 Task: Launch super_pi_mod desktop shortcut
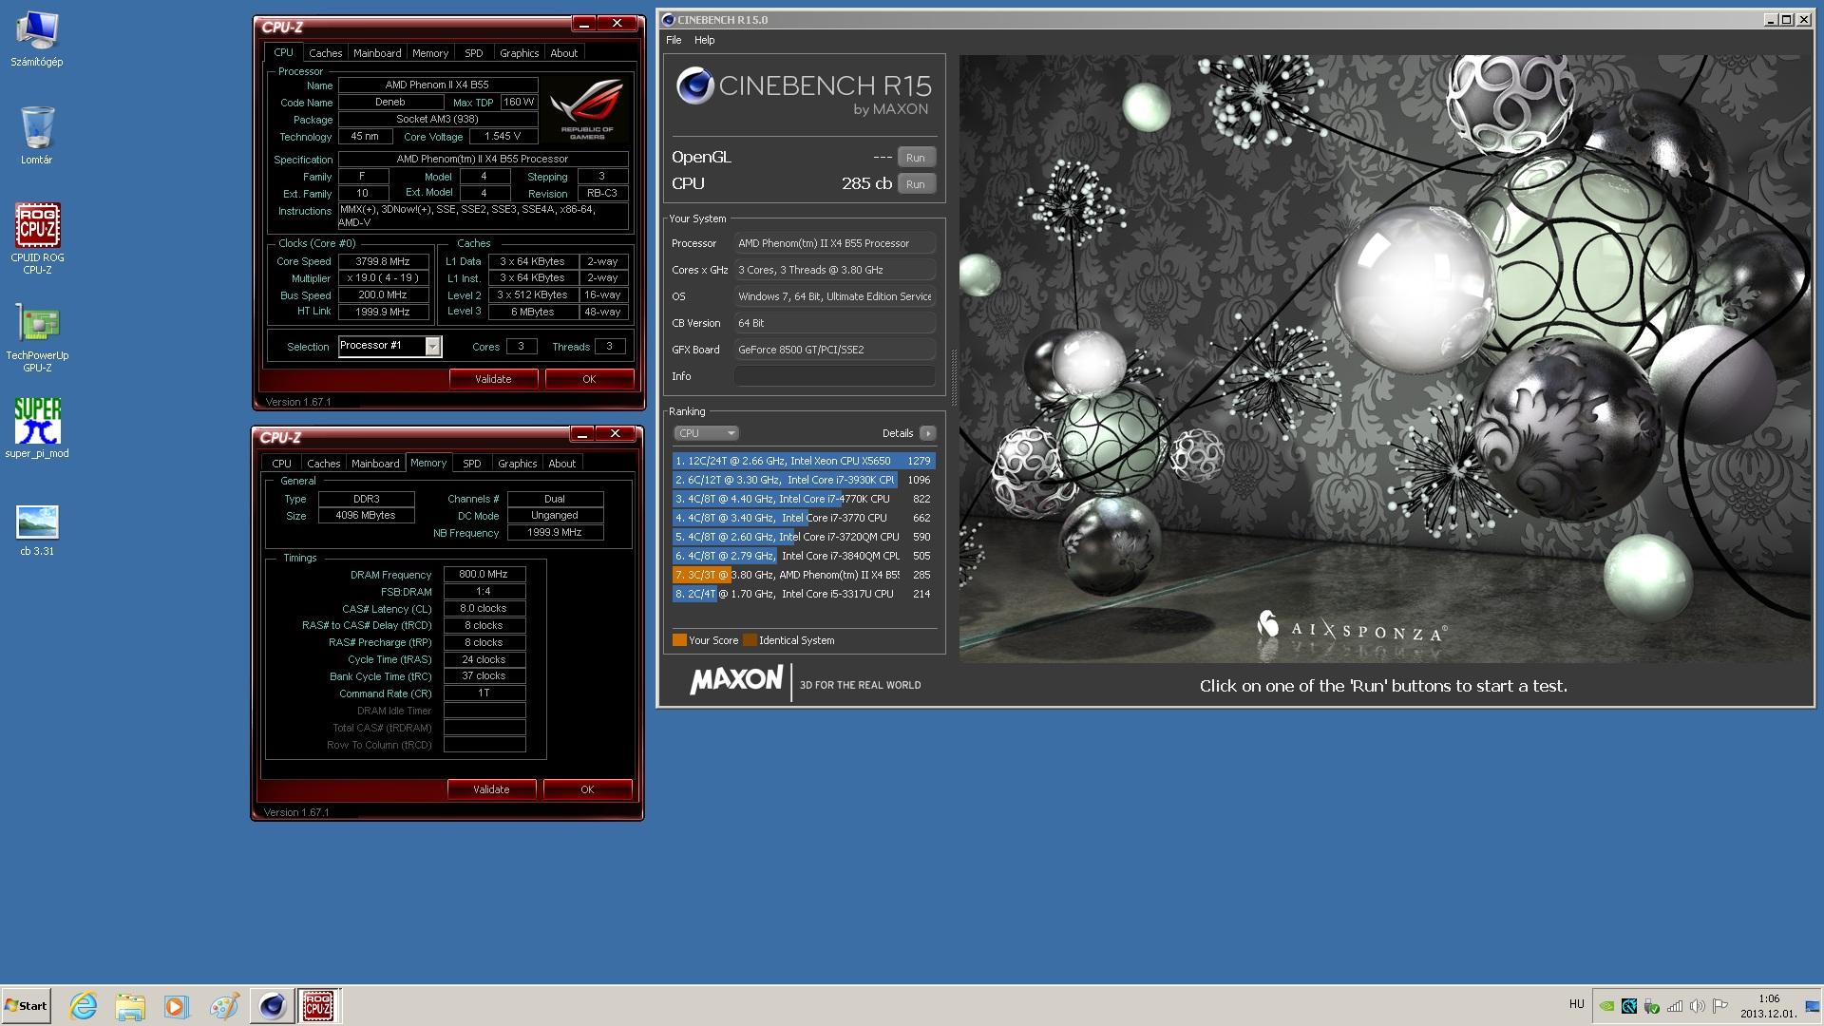tap(37, 428)
